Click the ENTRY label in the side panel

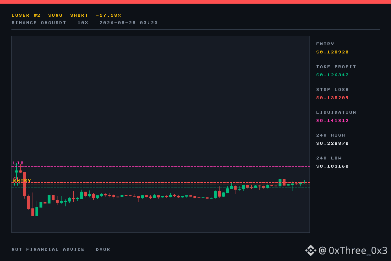[x=325, y=44]
